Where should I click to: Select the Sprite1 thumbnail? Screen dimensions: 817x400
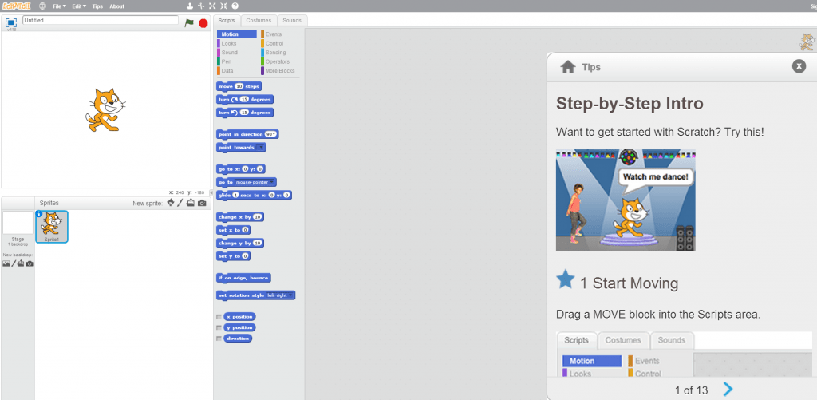[x=52, y=226]
